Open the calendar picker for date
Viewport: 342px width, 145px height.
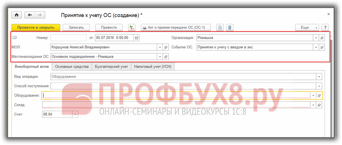click(x=137, y=38)
